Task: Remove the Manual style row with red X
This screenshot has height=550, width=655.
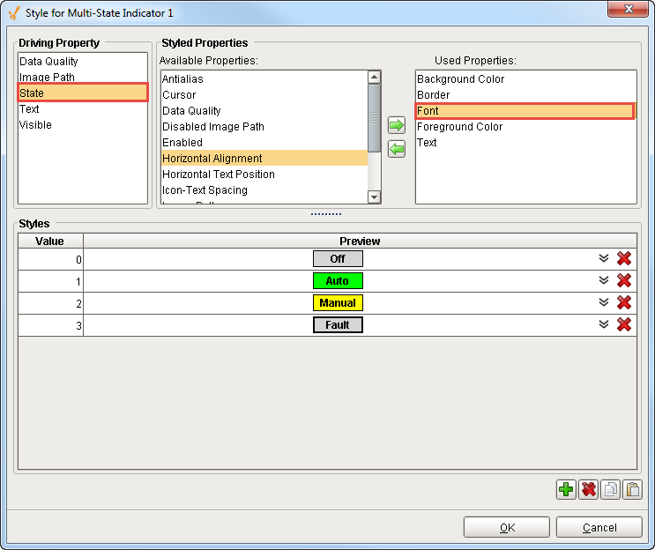Action: coord(624,302)
